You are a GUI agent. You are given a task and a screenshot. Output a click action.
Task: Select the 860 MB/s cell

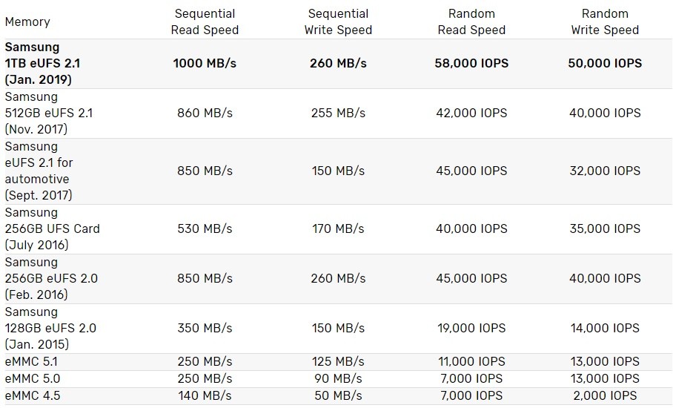click(x=205, y=113)
